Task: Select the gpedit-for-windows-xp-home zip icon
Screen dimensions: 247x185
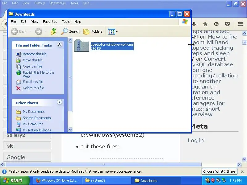Action: pyautogui.click(x=82, y=46)
